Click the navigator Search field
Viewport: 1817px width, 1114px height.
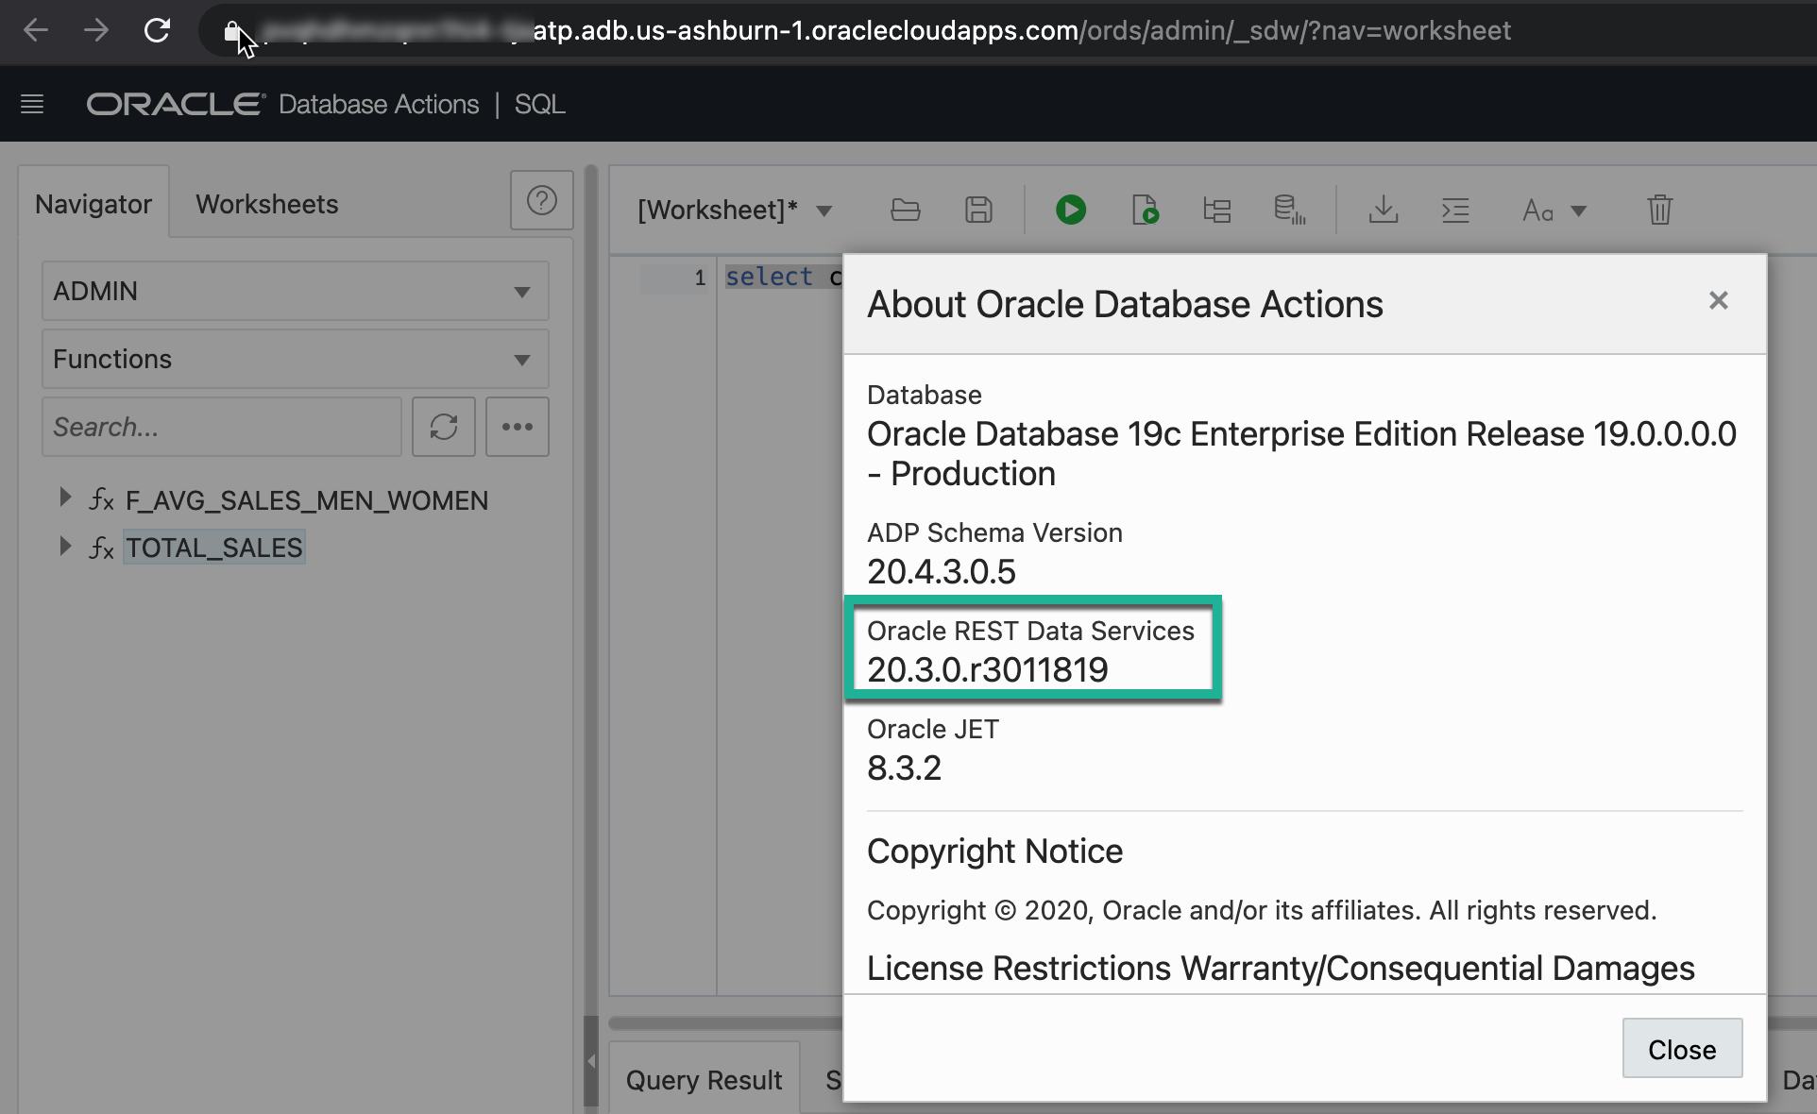click(x=222, y=427)
